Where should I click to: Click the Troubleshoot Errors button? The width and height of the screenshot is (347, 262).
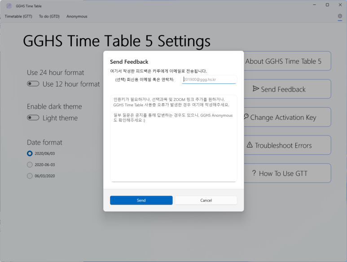coord(287,145)
